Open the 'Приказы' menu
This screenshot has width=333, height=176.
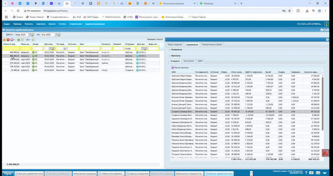pos(17,24)
